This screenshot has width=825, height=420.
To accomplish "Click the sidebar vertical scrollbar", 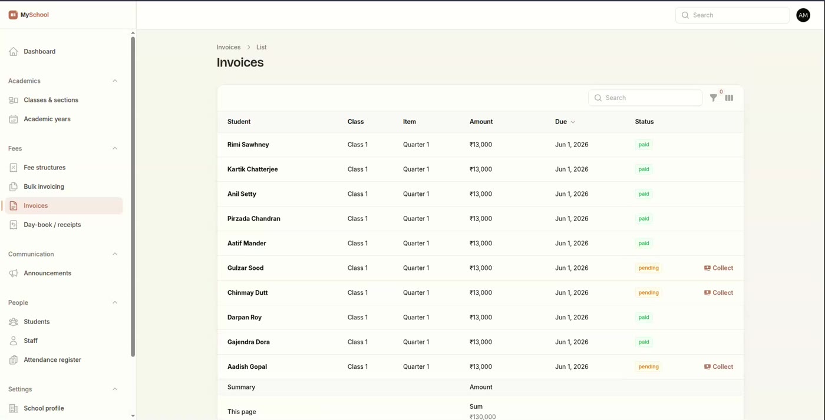I will tap(133, 196).
